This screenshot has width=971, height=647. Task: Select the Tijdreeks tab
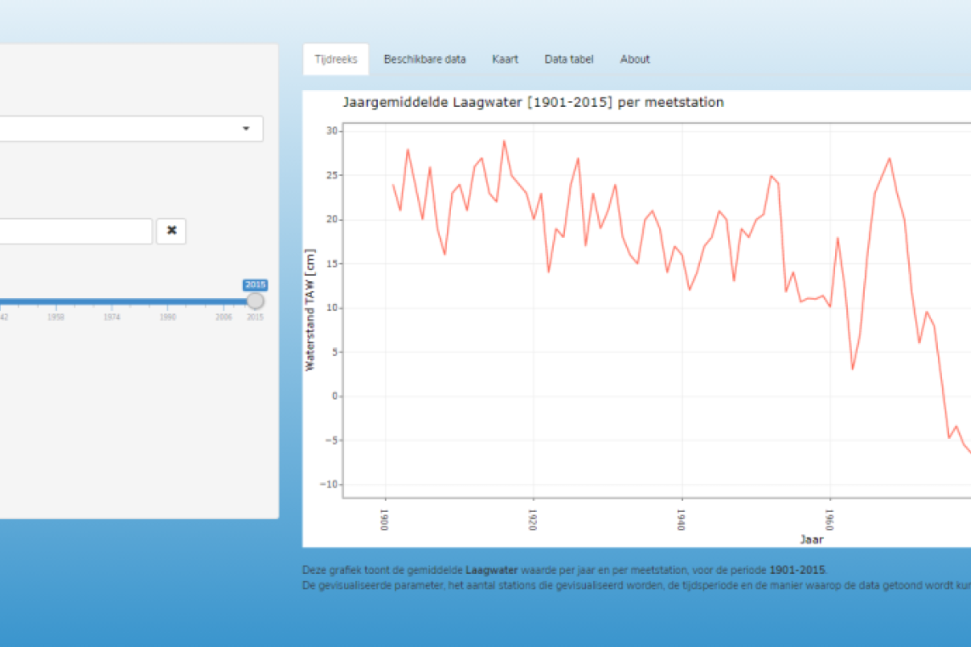pyautogui.click(x=336, y=59)
